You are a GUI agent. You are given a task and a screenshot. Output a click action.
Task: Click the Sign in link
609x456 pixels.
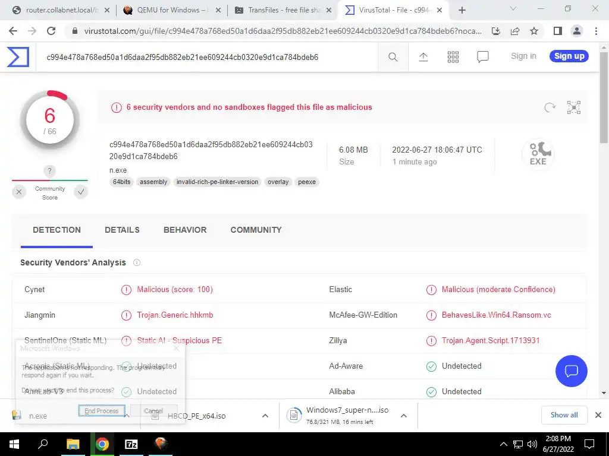pos(523,56)
